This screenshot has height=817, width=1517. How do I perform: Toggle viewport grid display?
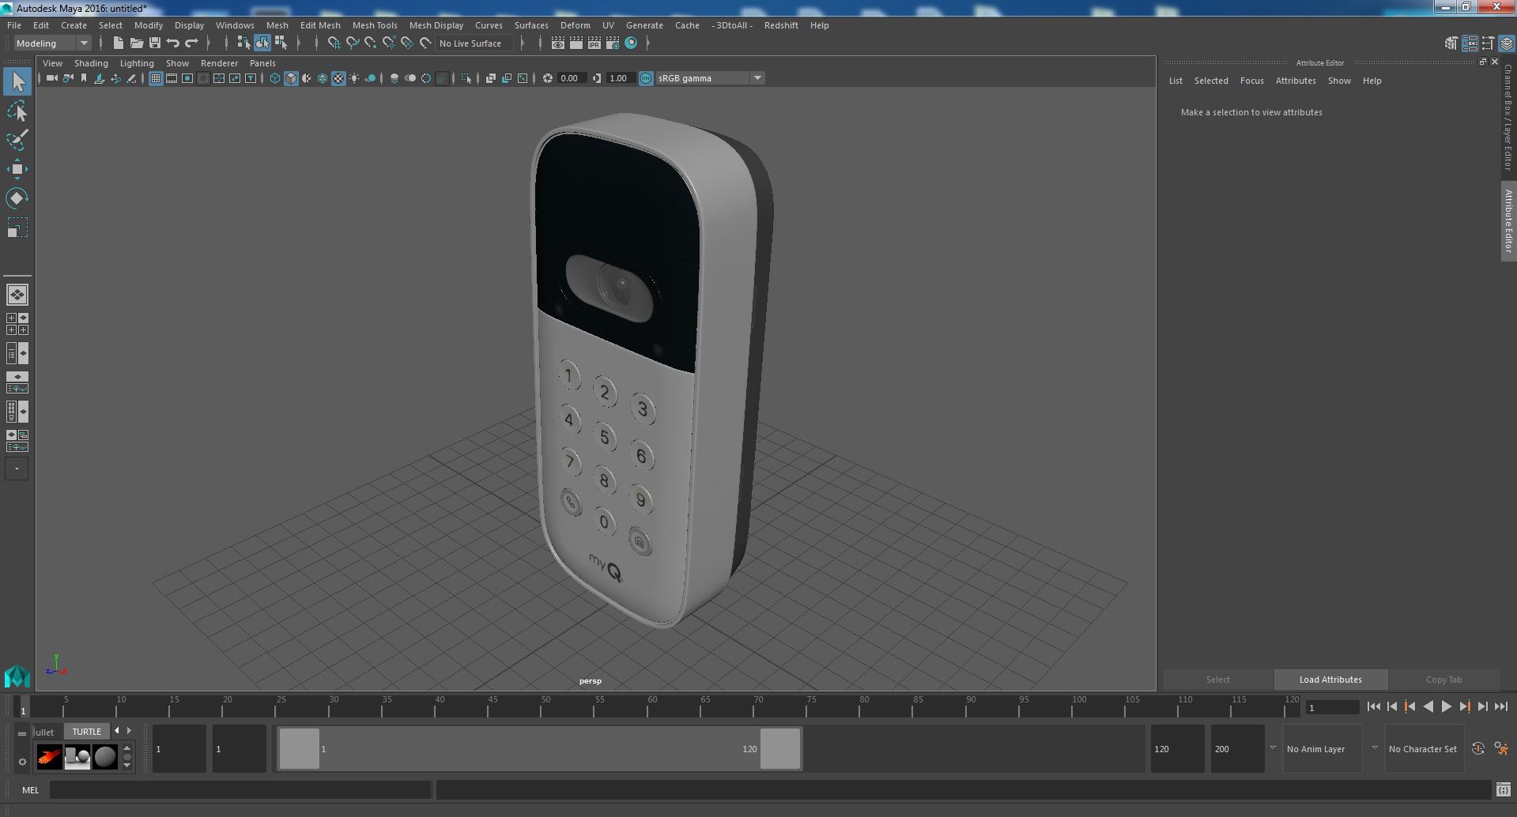click(156, 78)
